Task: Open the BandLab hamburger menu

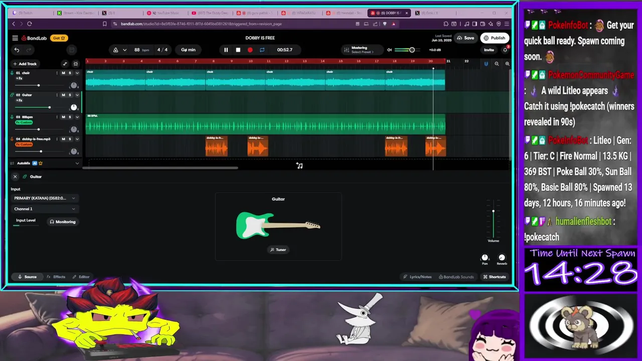Action: pos(15,38)
